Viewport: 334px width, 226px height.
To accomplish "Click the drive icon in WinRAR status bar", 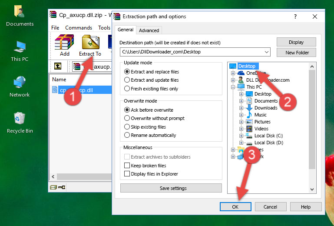I will (x=53, y=187).
